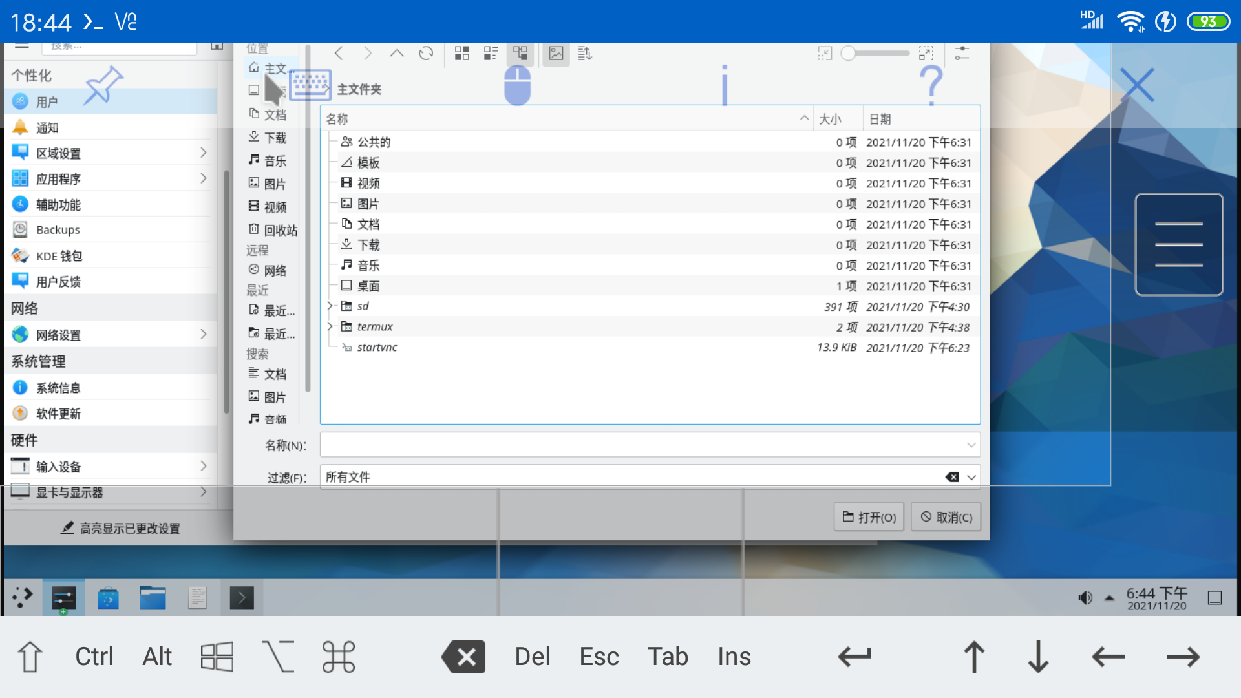Cancel the dialog with 取消(C)

(x=945, y=516)
